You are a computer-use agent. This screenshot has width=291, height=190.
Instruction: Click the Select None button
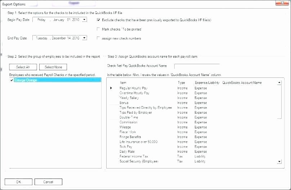tap(53, 67)
